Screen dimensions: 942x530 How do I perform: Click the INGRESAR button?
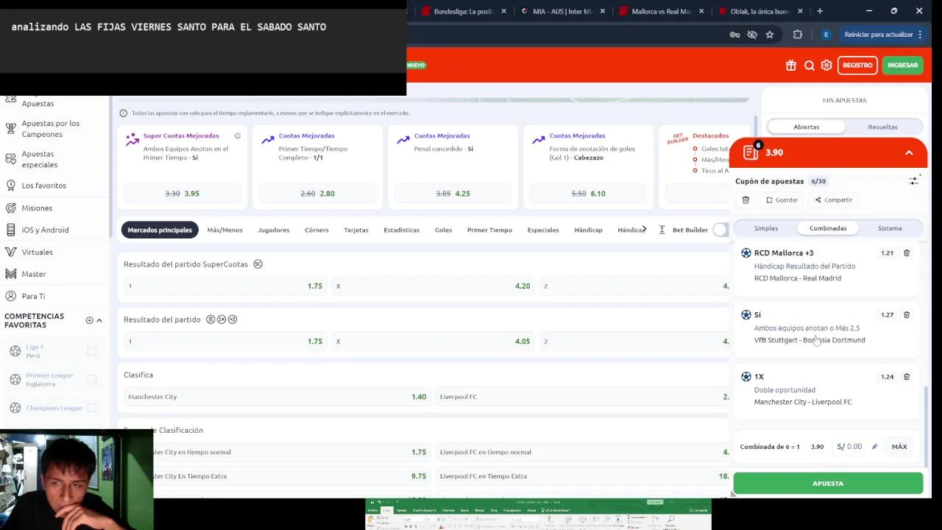[x=902, y=66]
